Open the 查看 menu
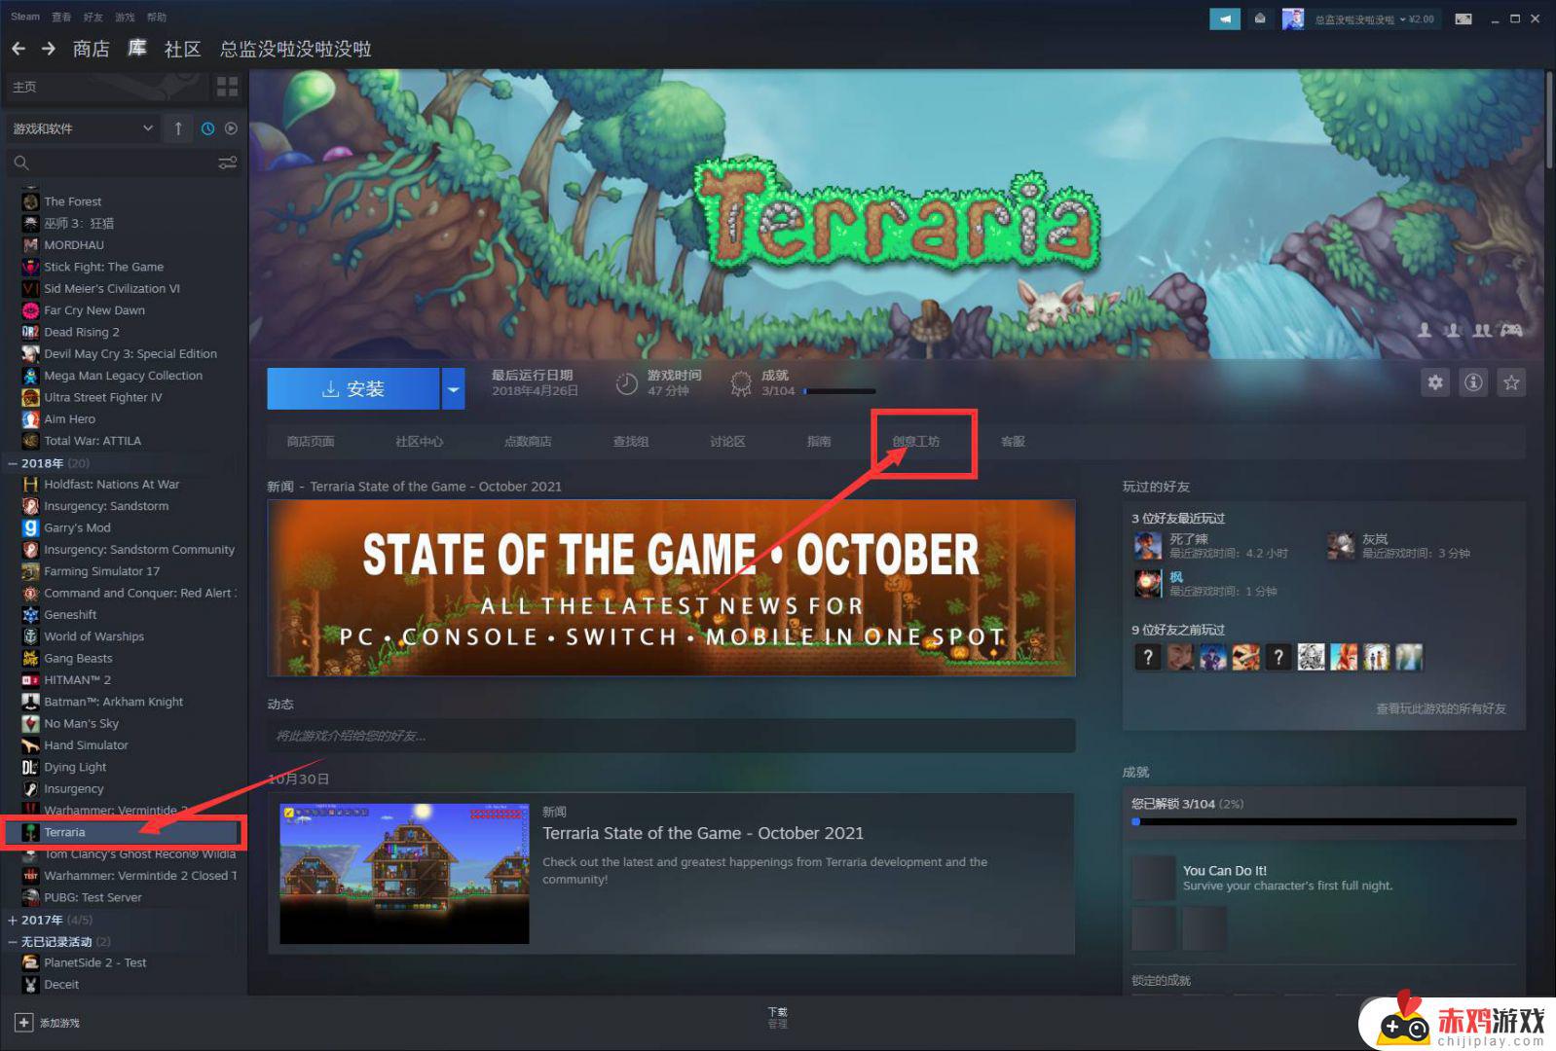 pyautogui.click(x=61, y=17)
